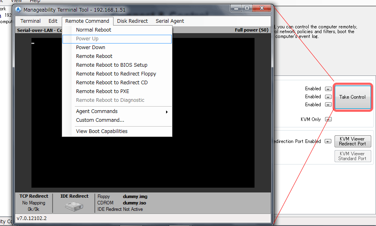The width and height of the screenshot is (376, 226).
Task: Click KVM Viewer Standard Port button
Action: 352,156
